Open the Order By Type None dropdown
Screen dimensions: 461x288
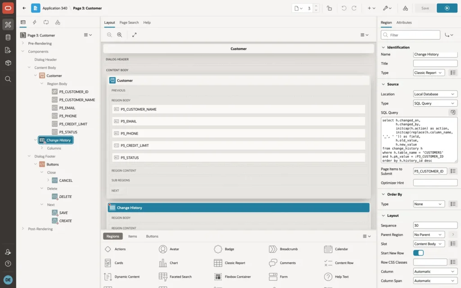(x=429, y=204)
